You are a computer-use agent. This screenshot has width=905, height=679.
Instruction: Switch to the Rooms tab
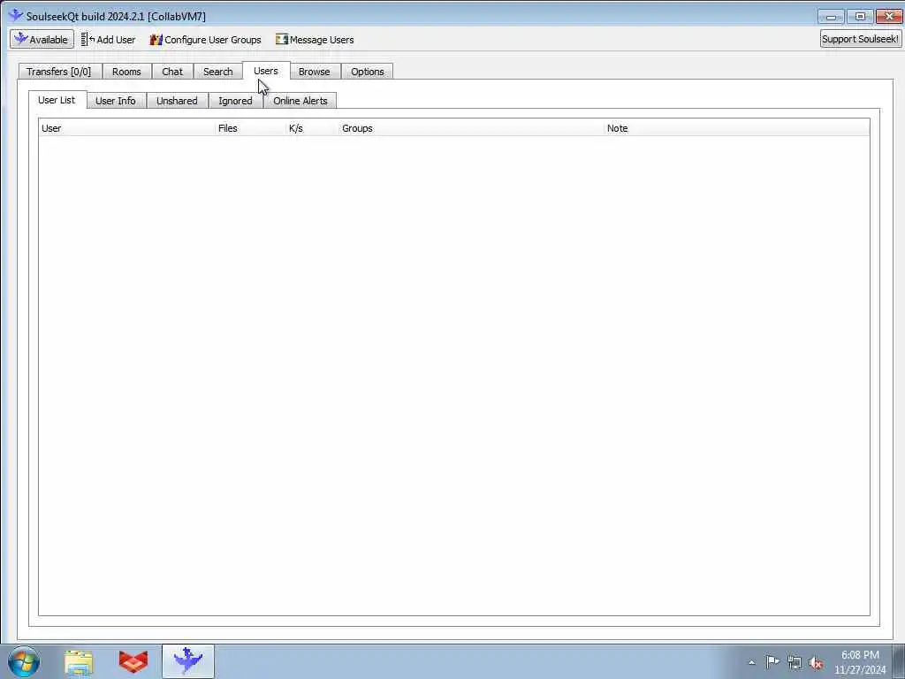[126, 72]
